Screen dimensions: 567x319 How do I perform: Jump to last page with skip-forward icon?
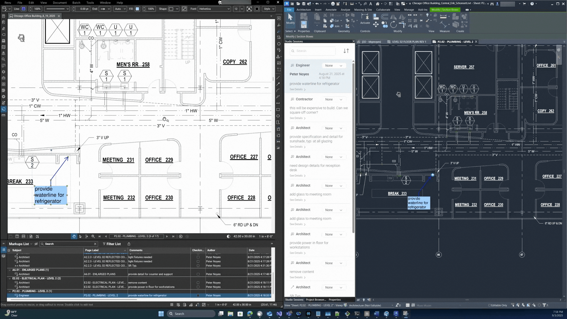173,237
